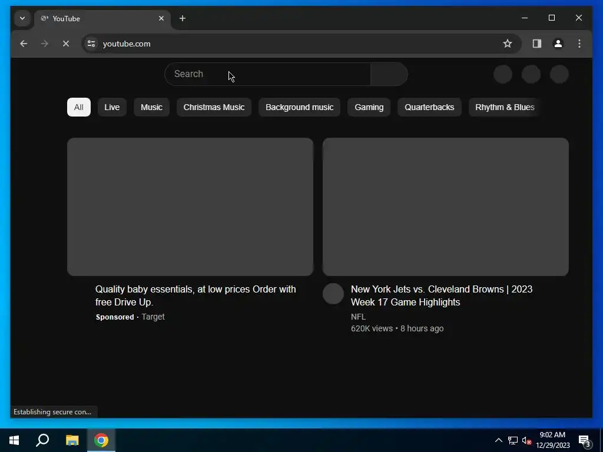Open the taskbar clock showing 9:02 AM

coord(552,440)
